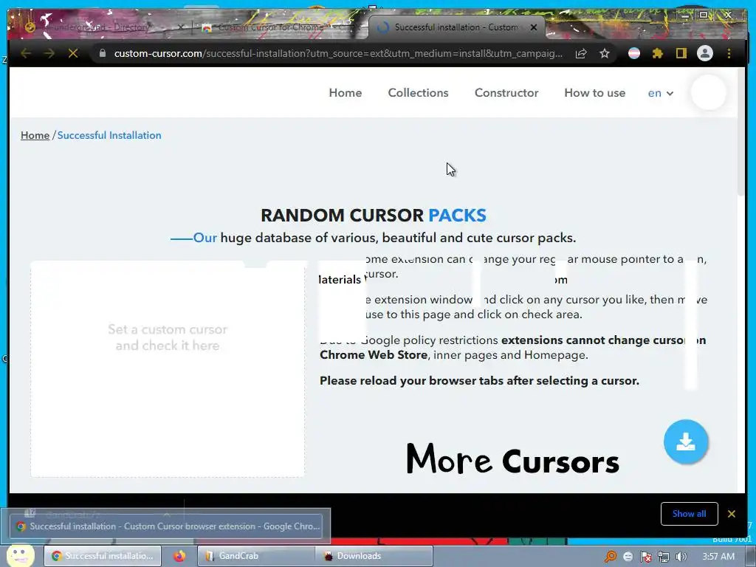756x567 pixels.
Task: Go back to the previous page
Action: (x=26, y=53)
